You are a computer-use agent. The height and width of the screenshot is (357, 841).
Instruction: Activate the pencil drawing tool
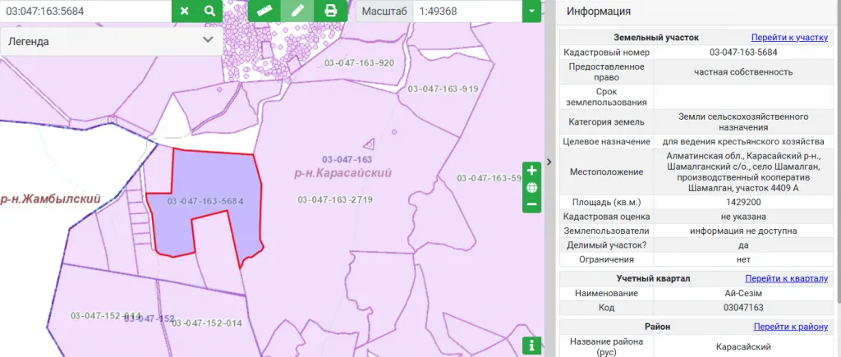click(x=297, y=11)
